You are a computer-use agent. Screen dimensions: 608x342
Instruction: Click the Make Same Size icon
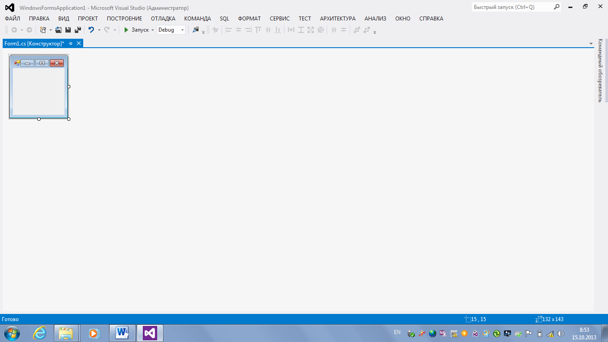(311, 30)
